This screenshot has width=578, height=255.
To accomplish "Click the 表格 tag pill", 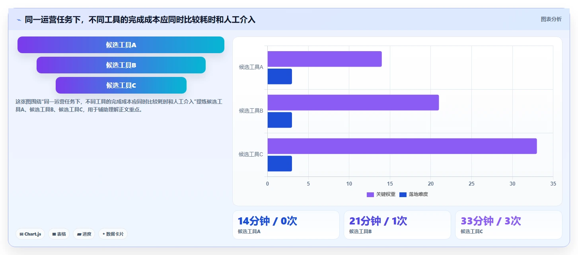I will point(59,234).
